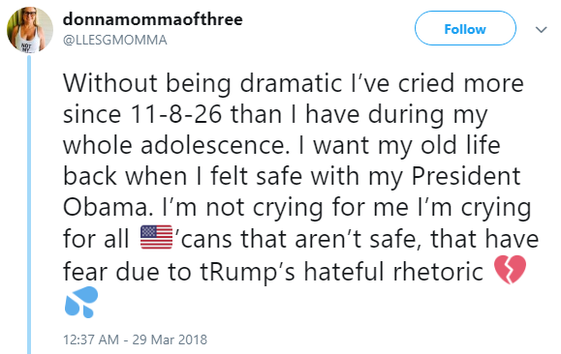Open the donnamommaofthree display name link
The height and width of the screenshot is (354, 561).
153,19
